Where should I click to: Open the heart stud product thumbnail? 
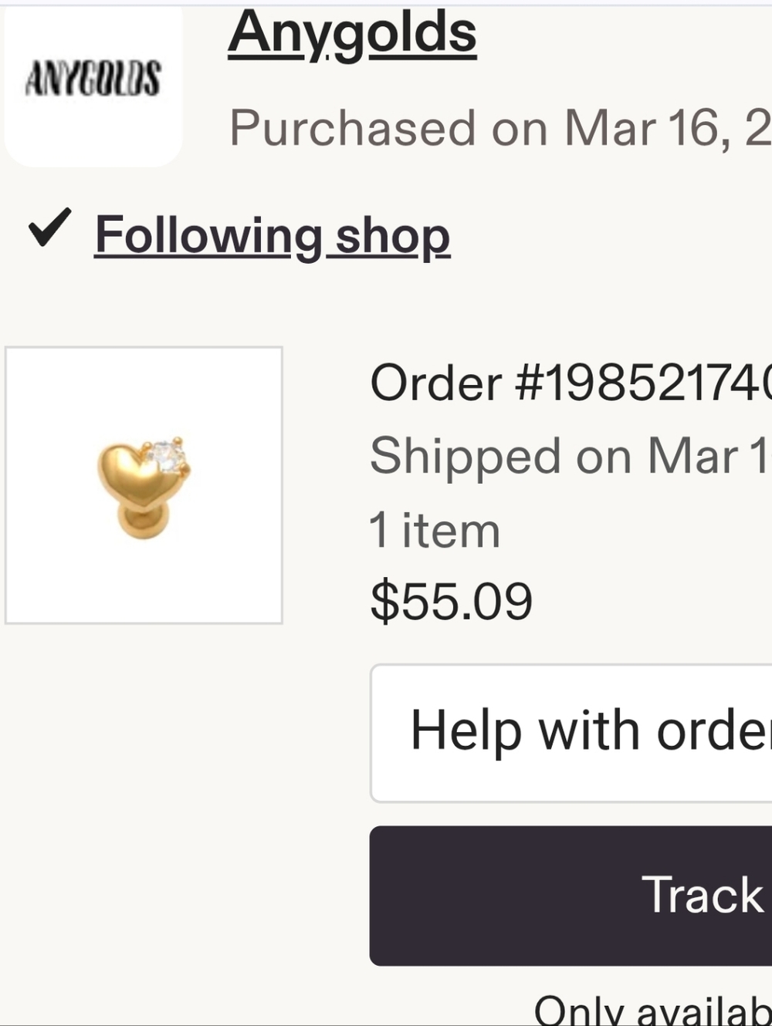pos(144,485)
